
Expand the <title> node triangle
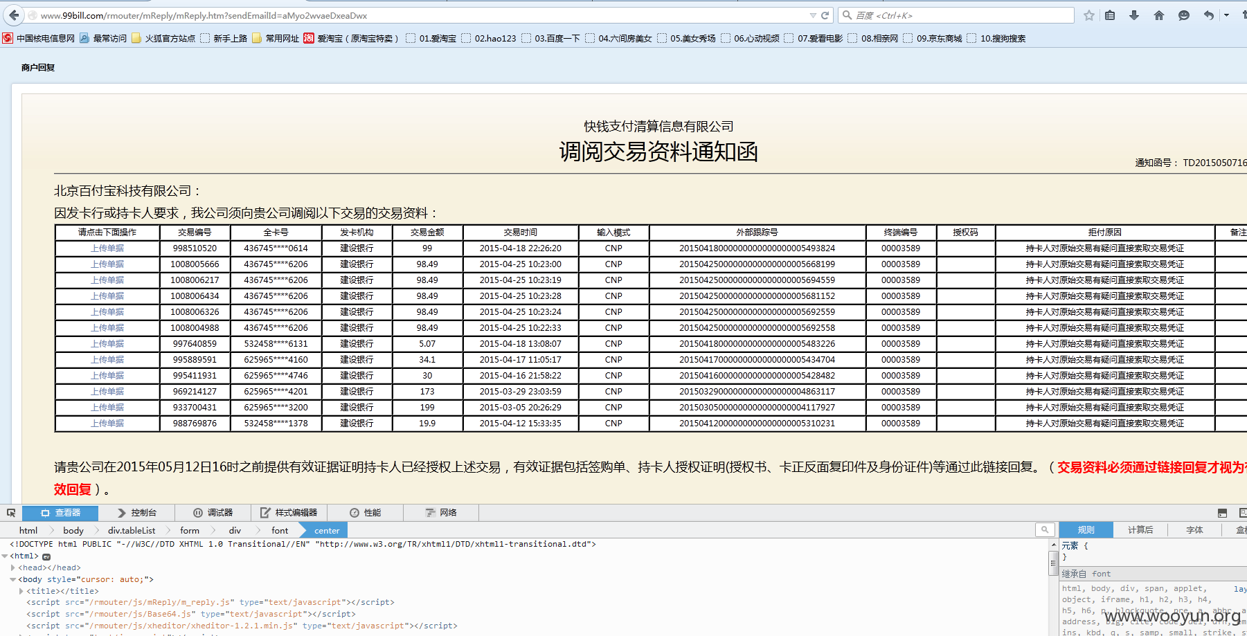21,592
